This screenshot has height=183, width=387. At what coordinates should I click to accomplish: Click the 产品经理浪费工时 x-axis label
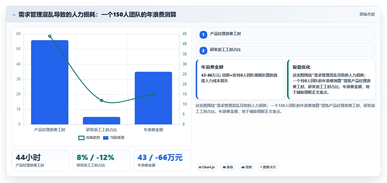click(x=50, y=130)
